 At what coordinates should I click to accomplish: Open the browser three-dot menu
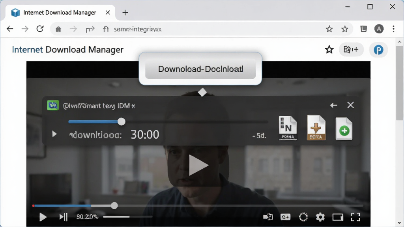tap(393, 29)
